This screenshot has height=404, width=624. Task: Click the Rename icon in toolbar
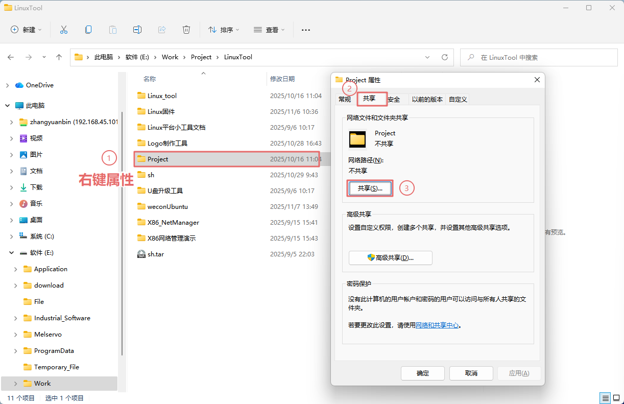click(137, 30)
